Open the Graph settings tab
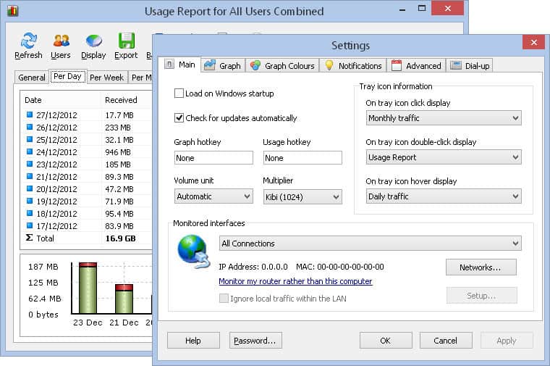 223,66
